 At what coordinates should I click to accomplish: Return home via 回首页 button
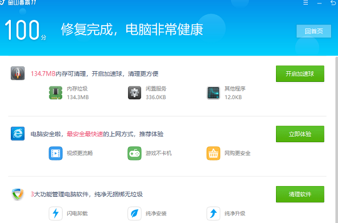(x=314, y=31)
